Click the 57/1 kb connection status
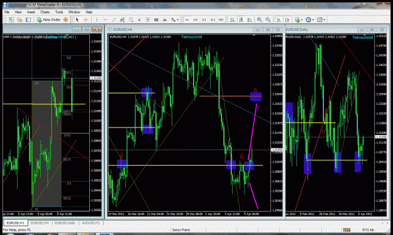The image size is (393, 235). [x=368, y=230]
